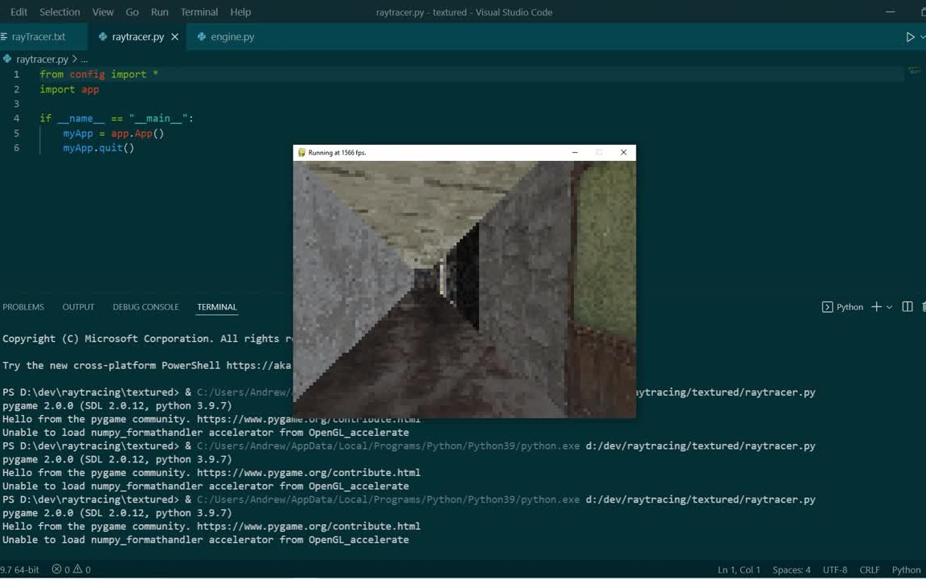Expand the breadcrumb overflow ellipsis

(x=84, y=59)
